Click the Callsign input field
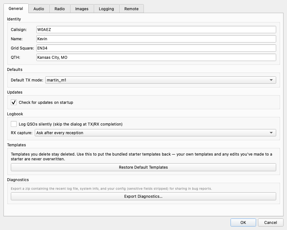287x230 pixels. (156, 29)
